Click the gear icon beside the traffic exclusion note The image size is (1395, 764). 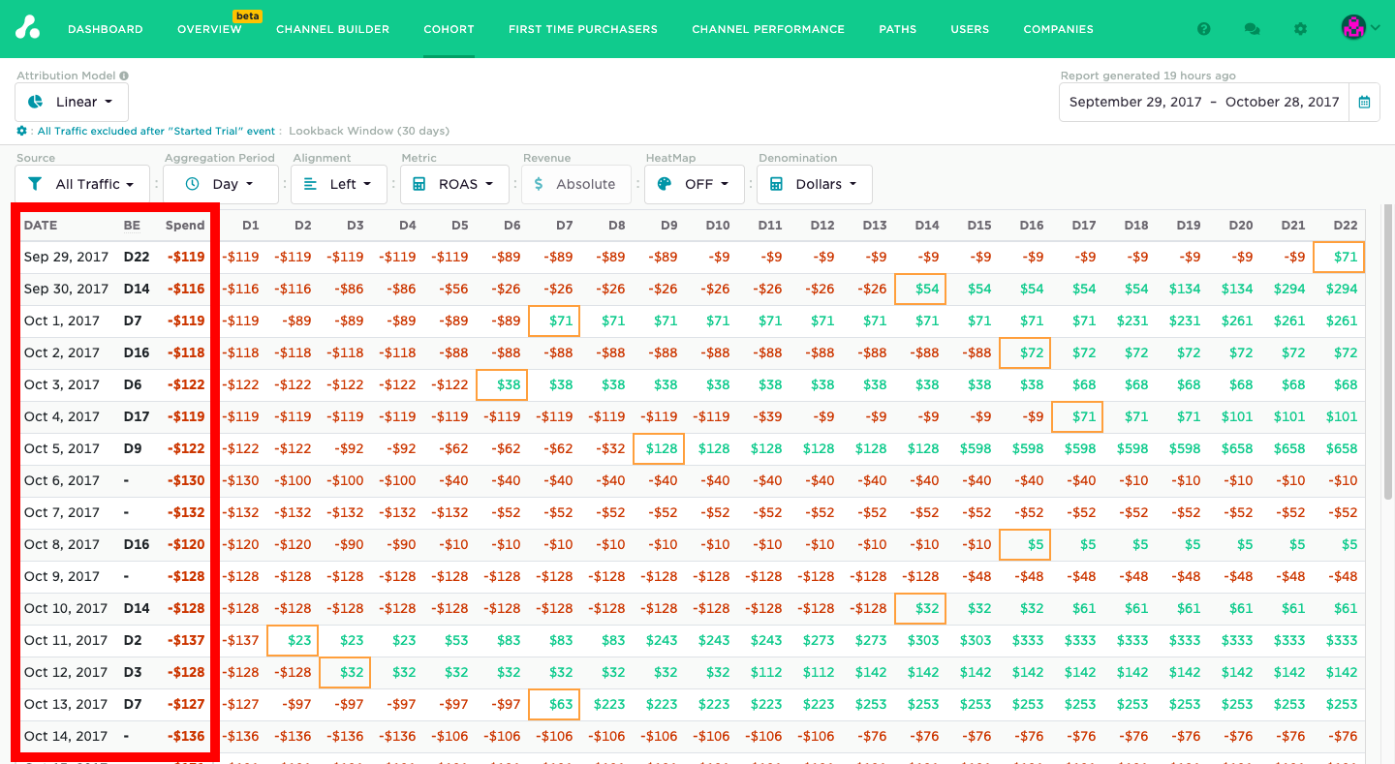[22, 131]
